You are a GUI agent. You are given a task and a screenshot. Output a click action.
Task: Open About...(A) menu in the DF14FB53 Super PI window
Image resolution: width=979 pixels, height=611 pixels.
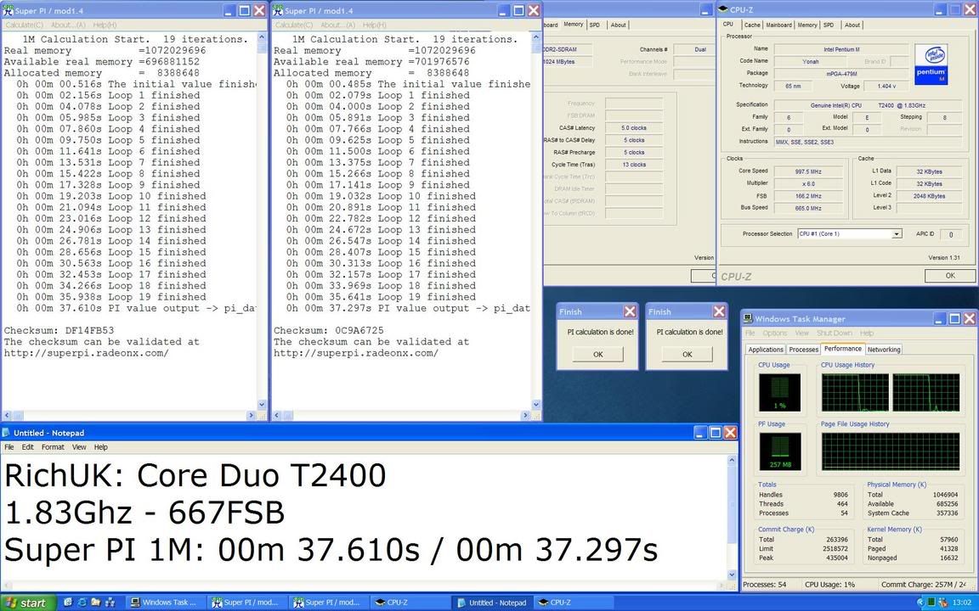tap(68, 25)
